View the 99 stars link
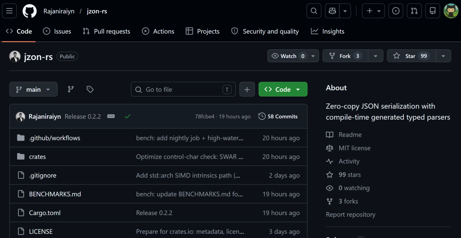Screen dimensions: 461x238 point(343,175)
